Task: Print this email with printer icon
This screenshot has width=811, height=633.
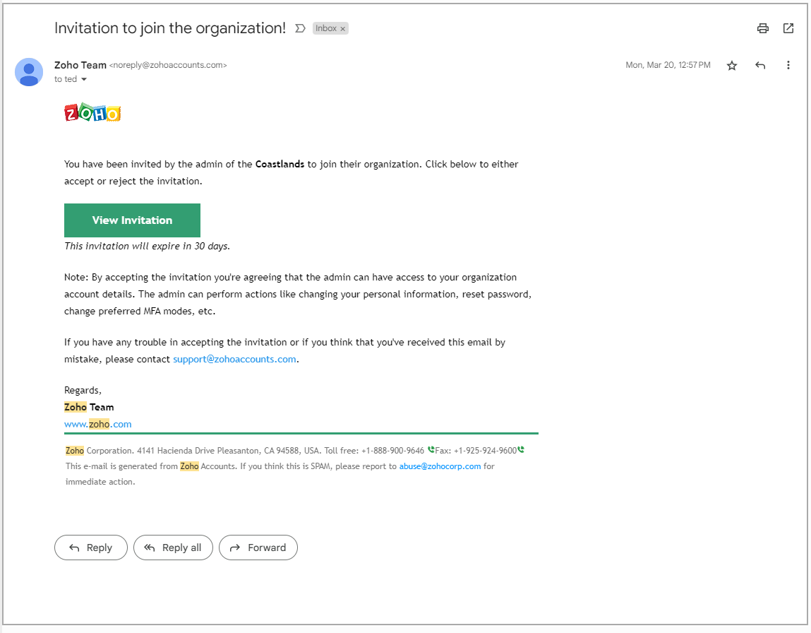Action: 762,28
